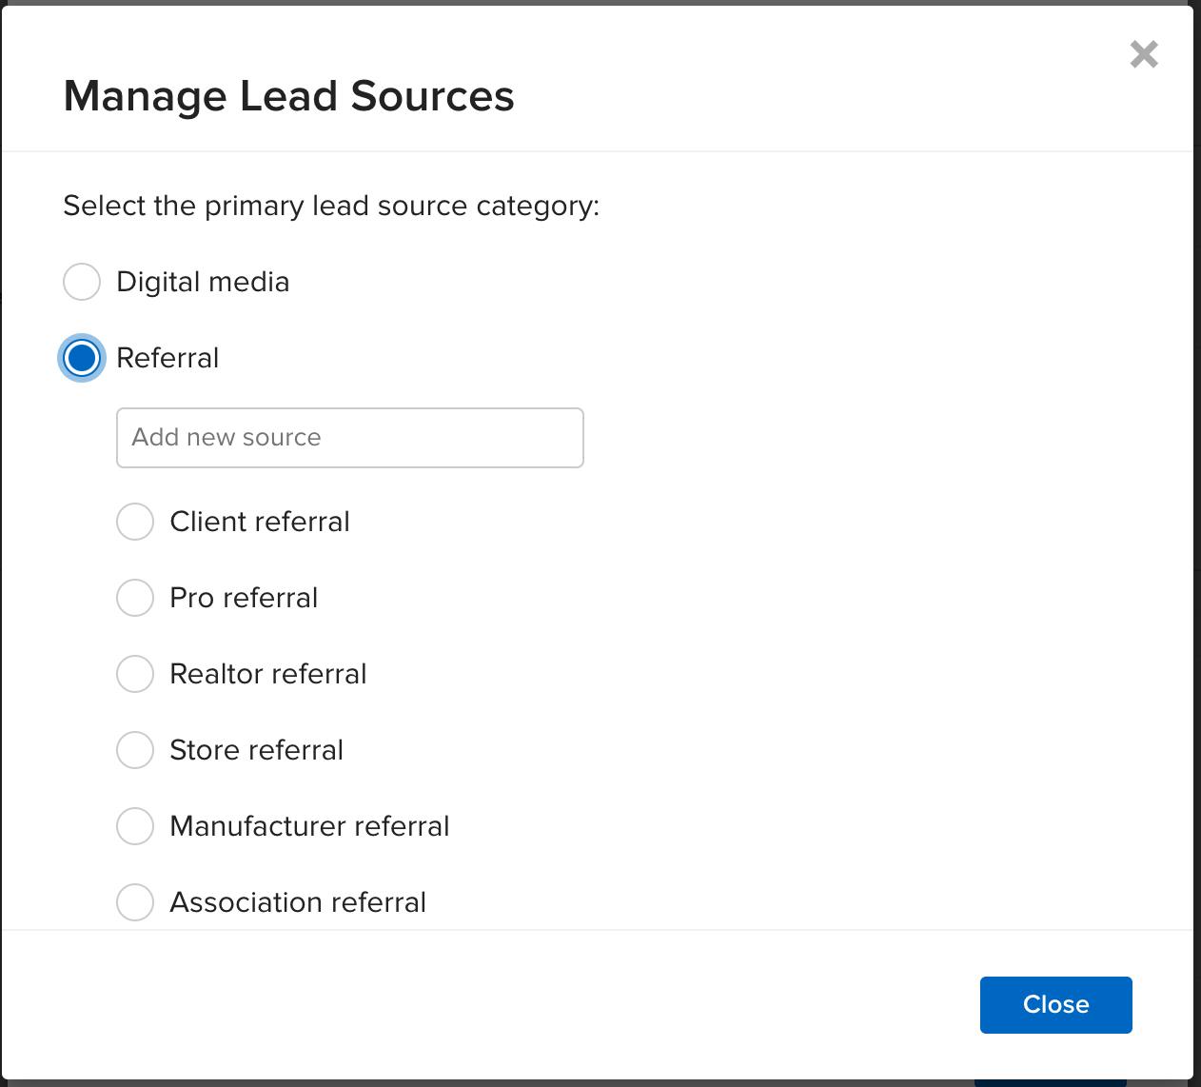This screenshot has height=1087, width=1201.
Task: Click the selected Referral radio button
Action: [82, 358]
